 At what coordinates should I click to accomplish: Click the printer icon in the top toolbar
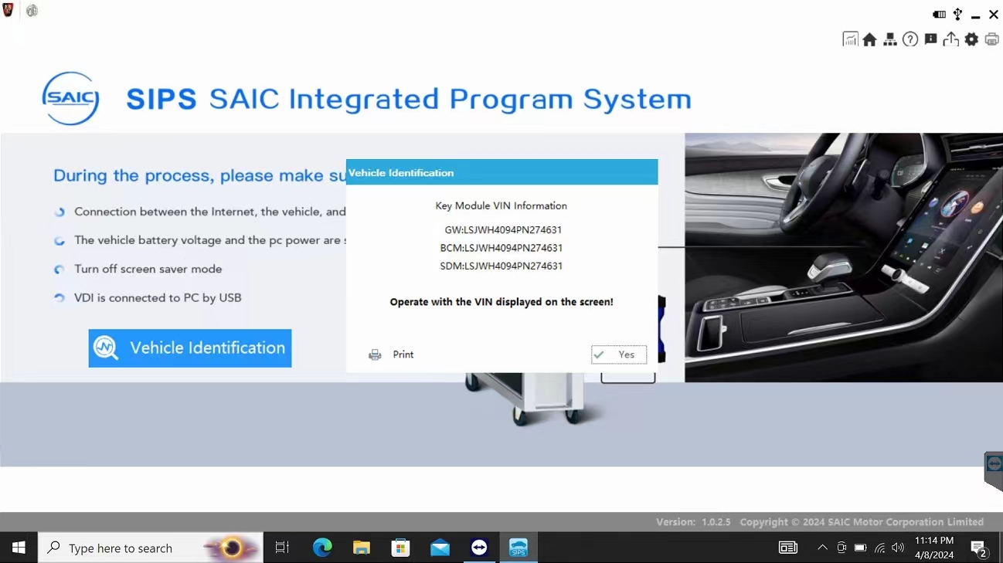pyautogui.click(x=991, y=39)
